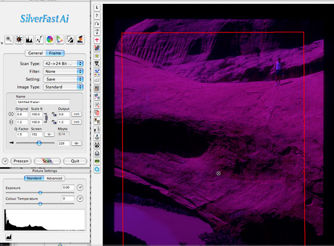Click the info icon in vertical toolbar
Viewport: 334px width, 246px height.
pos(97,7)
